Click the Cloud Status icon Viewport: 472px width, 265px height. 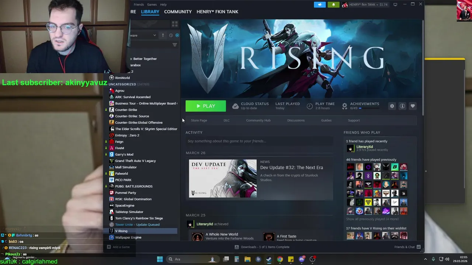click(235, 106)
